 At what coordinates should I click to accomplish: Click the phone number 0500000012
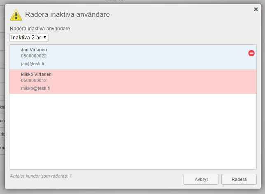pos(34,80)
